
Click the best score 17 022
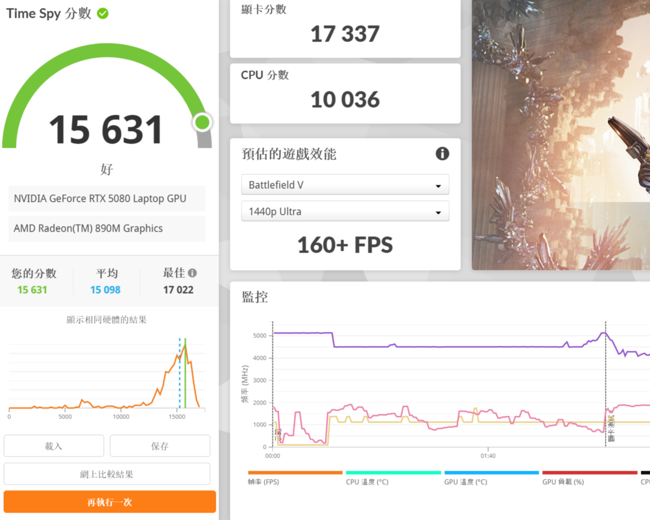[178, 290]
